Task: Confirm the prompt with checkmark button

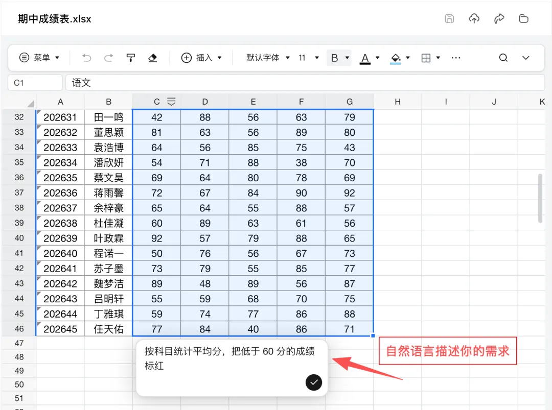Action: pos(314,382)
